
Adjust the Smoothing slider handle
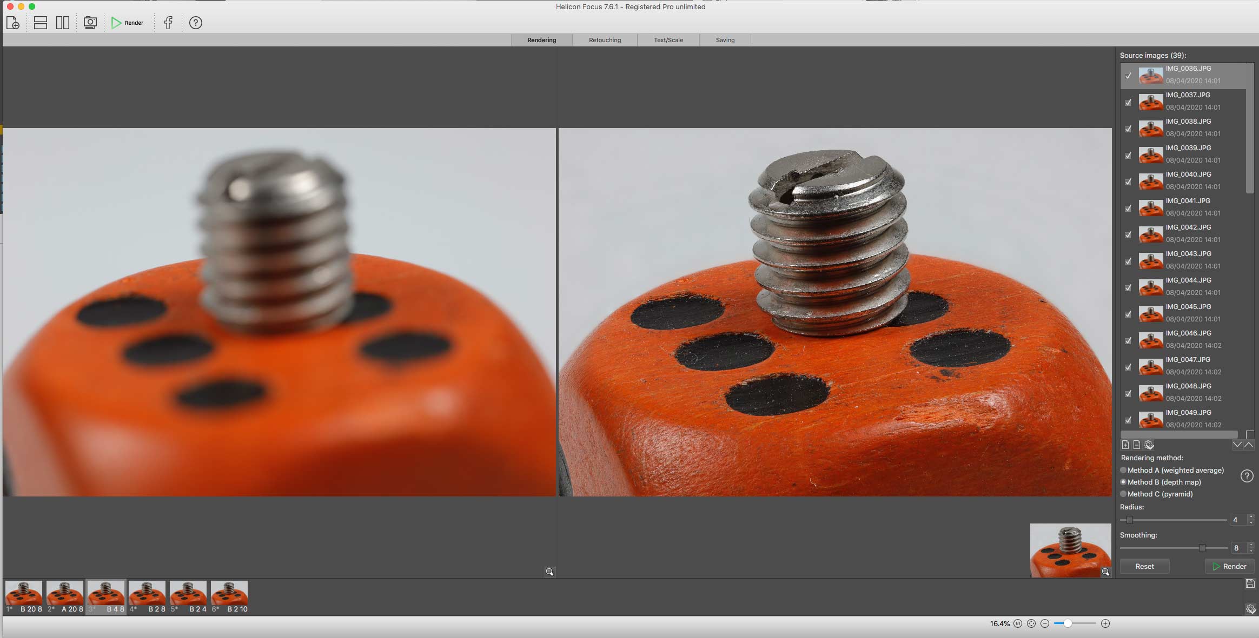(1202, 548)
